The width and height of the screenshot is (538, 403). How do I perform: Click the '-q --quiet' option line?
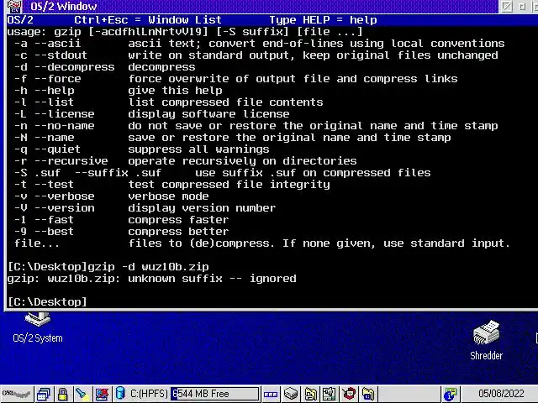tap(142, 149)
